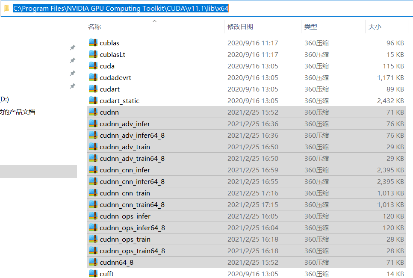Select the file name cudnn64_8
This screenshot has height=278, width=413.
[x=116, y=263]
